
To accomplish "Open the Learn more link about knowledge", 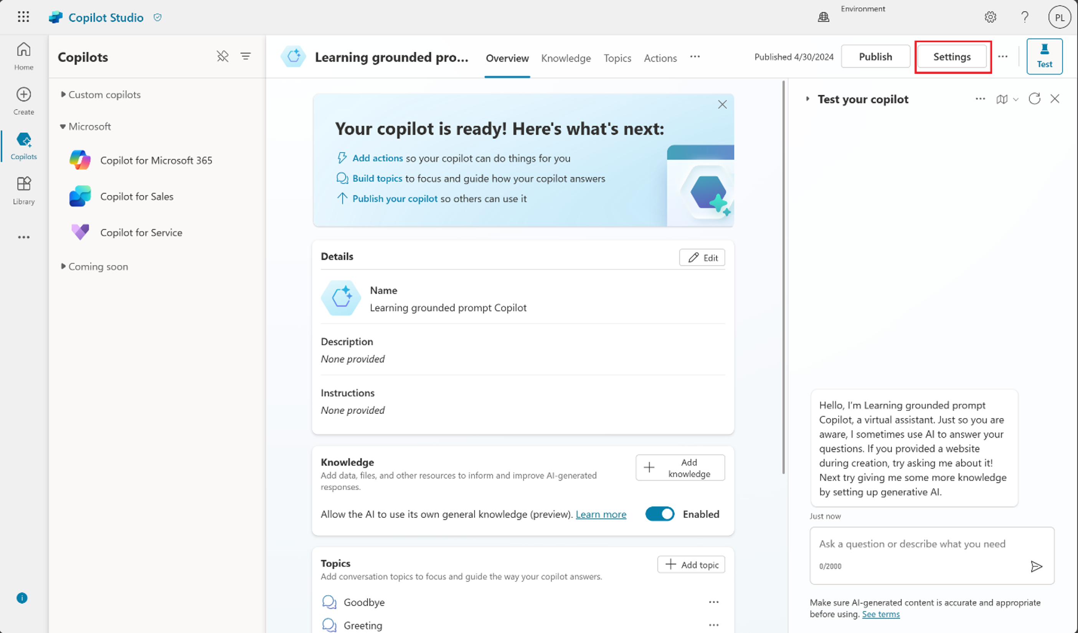I will 601,514.
